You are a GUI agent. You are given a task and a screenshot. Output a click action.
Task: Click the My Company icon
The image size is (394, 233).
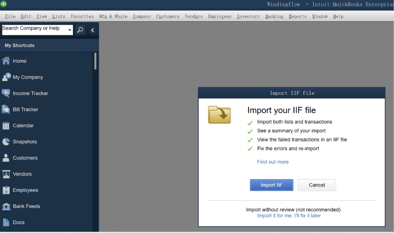click(x=6, y=77)
